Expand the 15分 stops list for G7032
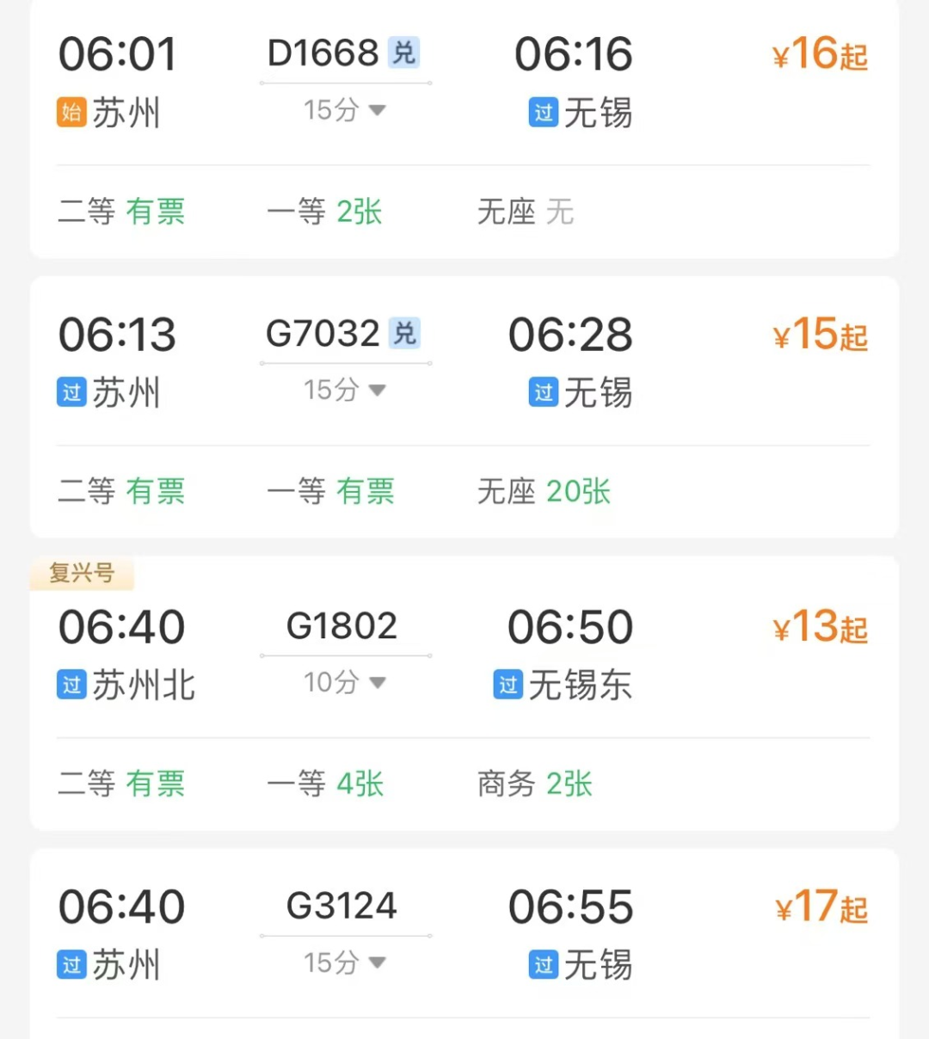 [x=344, y=390]
